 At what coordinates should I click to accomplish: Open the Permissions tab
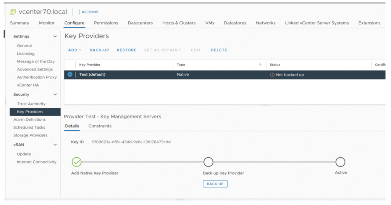pos(106,23)
